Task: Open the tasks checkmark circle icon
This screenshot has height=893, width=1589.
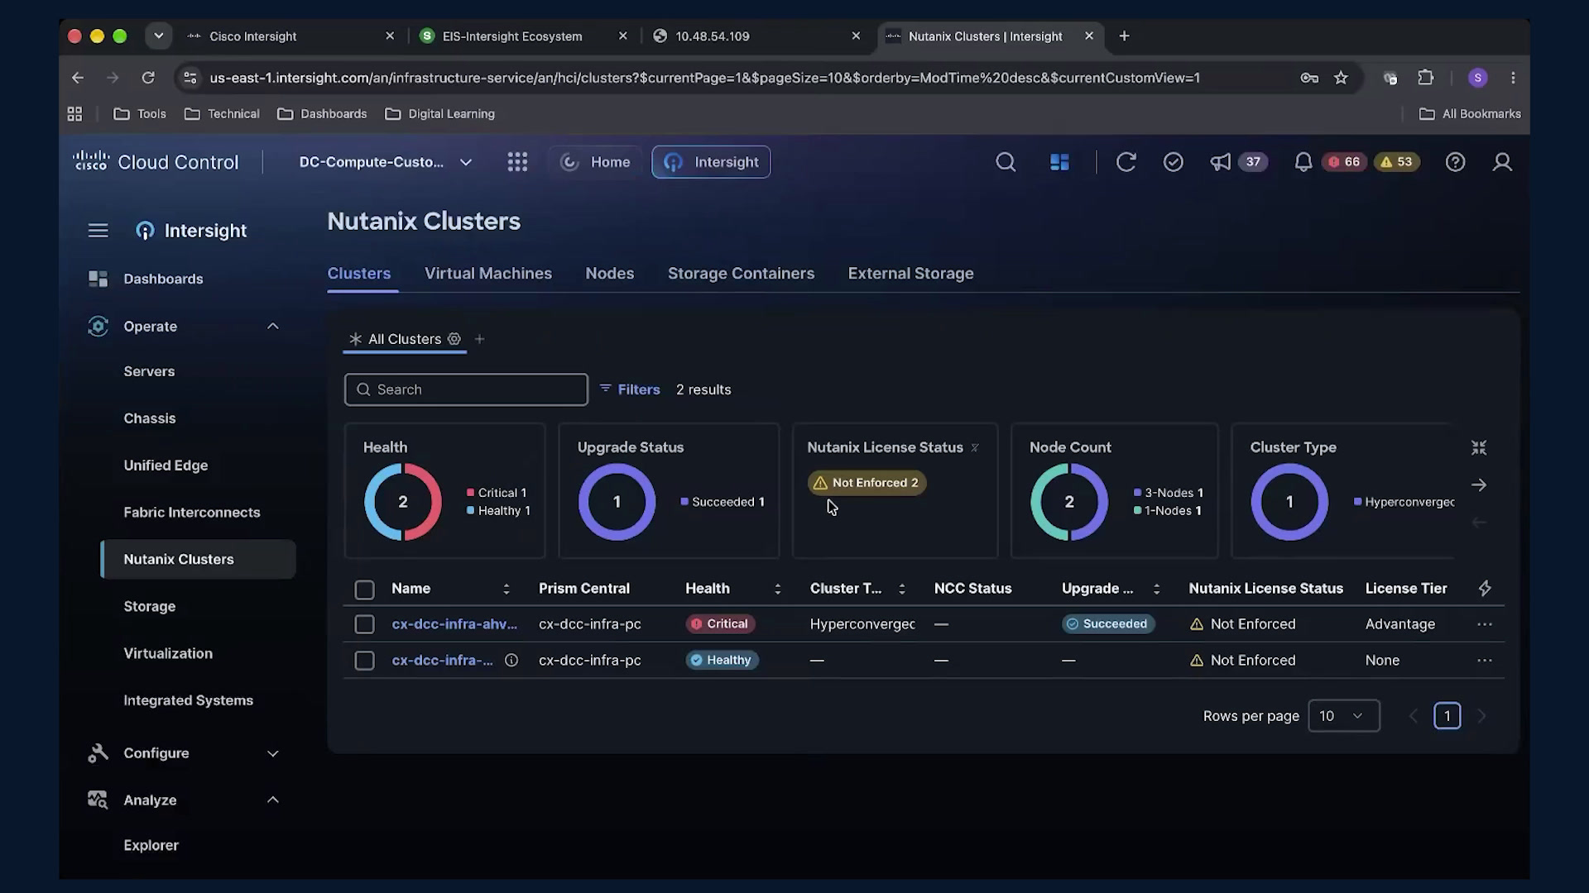Action: pyautogui.click(x=1173, y=162)
